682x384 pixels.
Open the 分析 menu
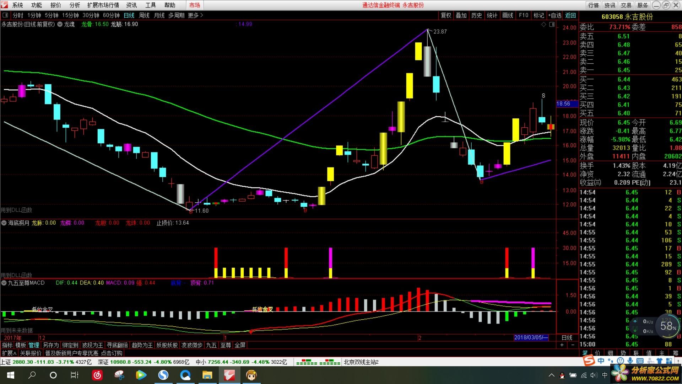75,5
